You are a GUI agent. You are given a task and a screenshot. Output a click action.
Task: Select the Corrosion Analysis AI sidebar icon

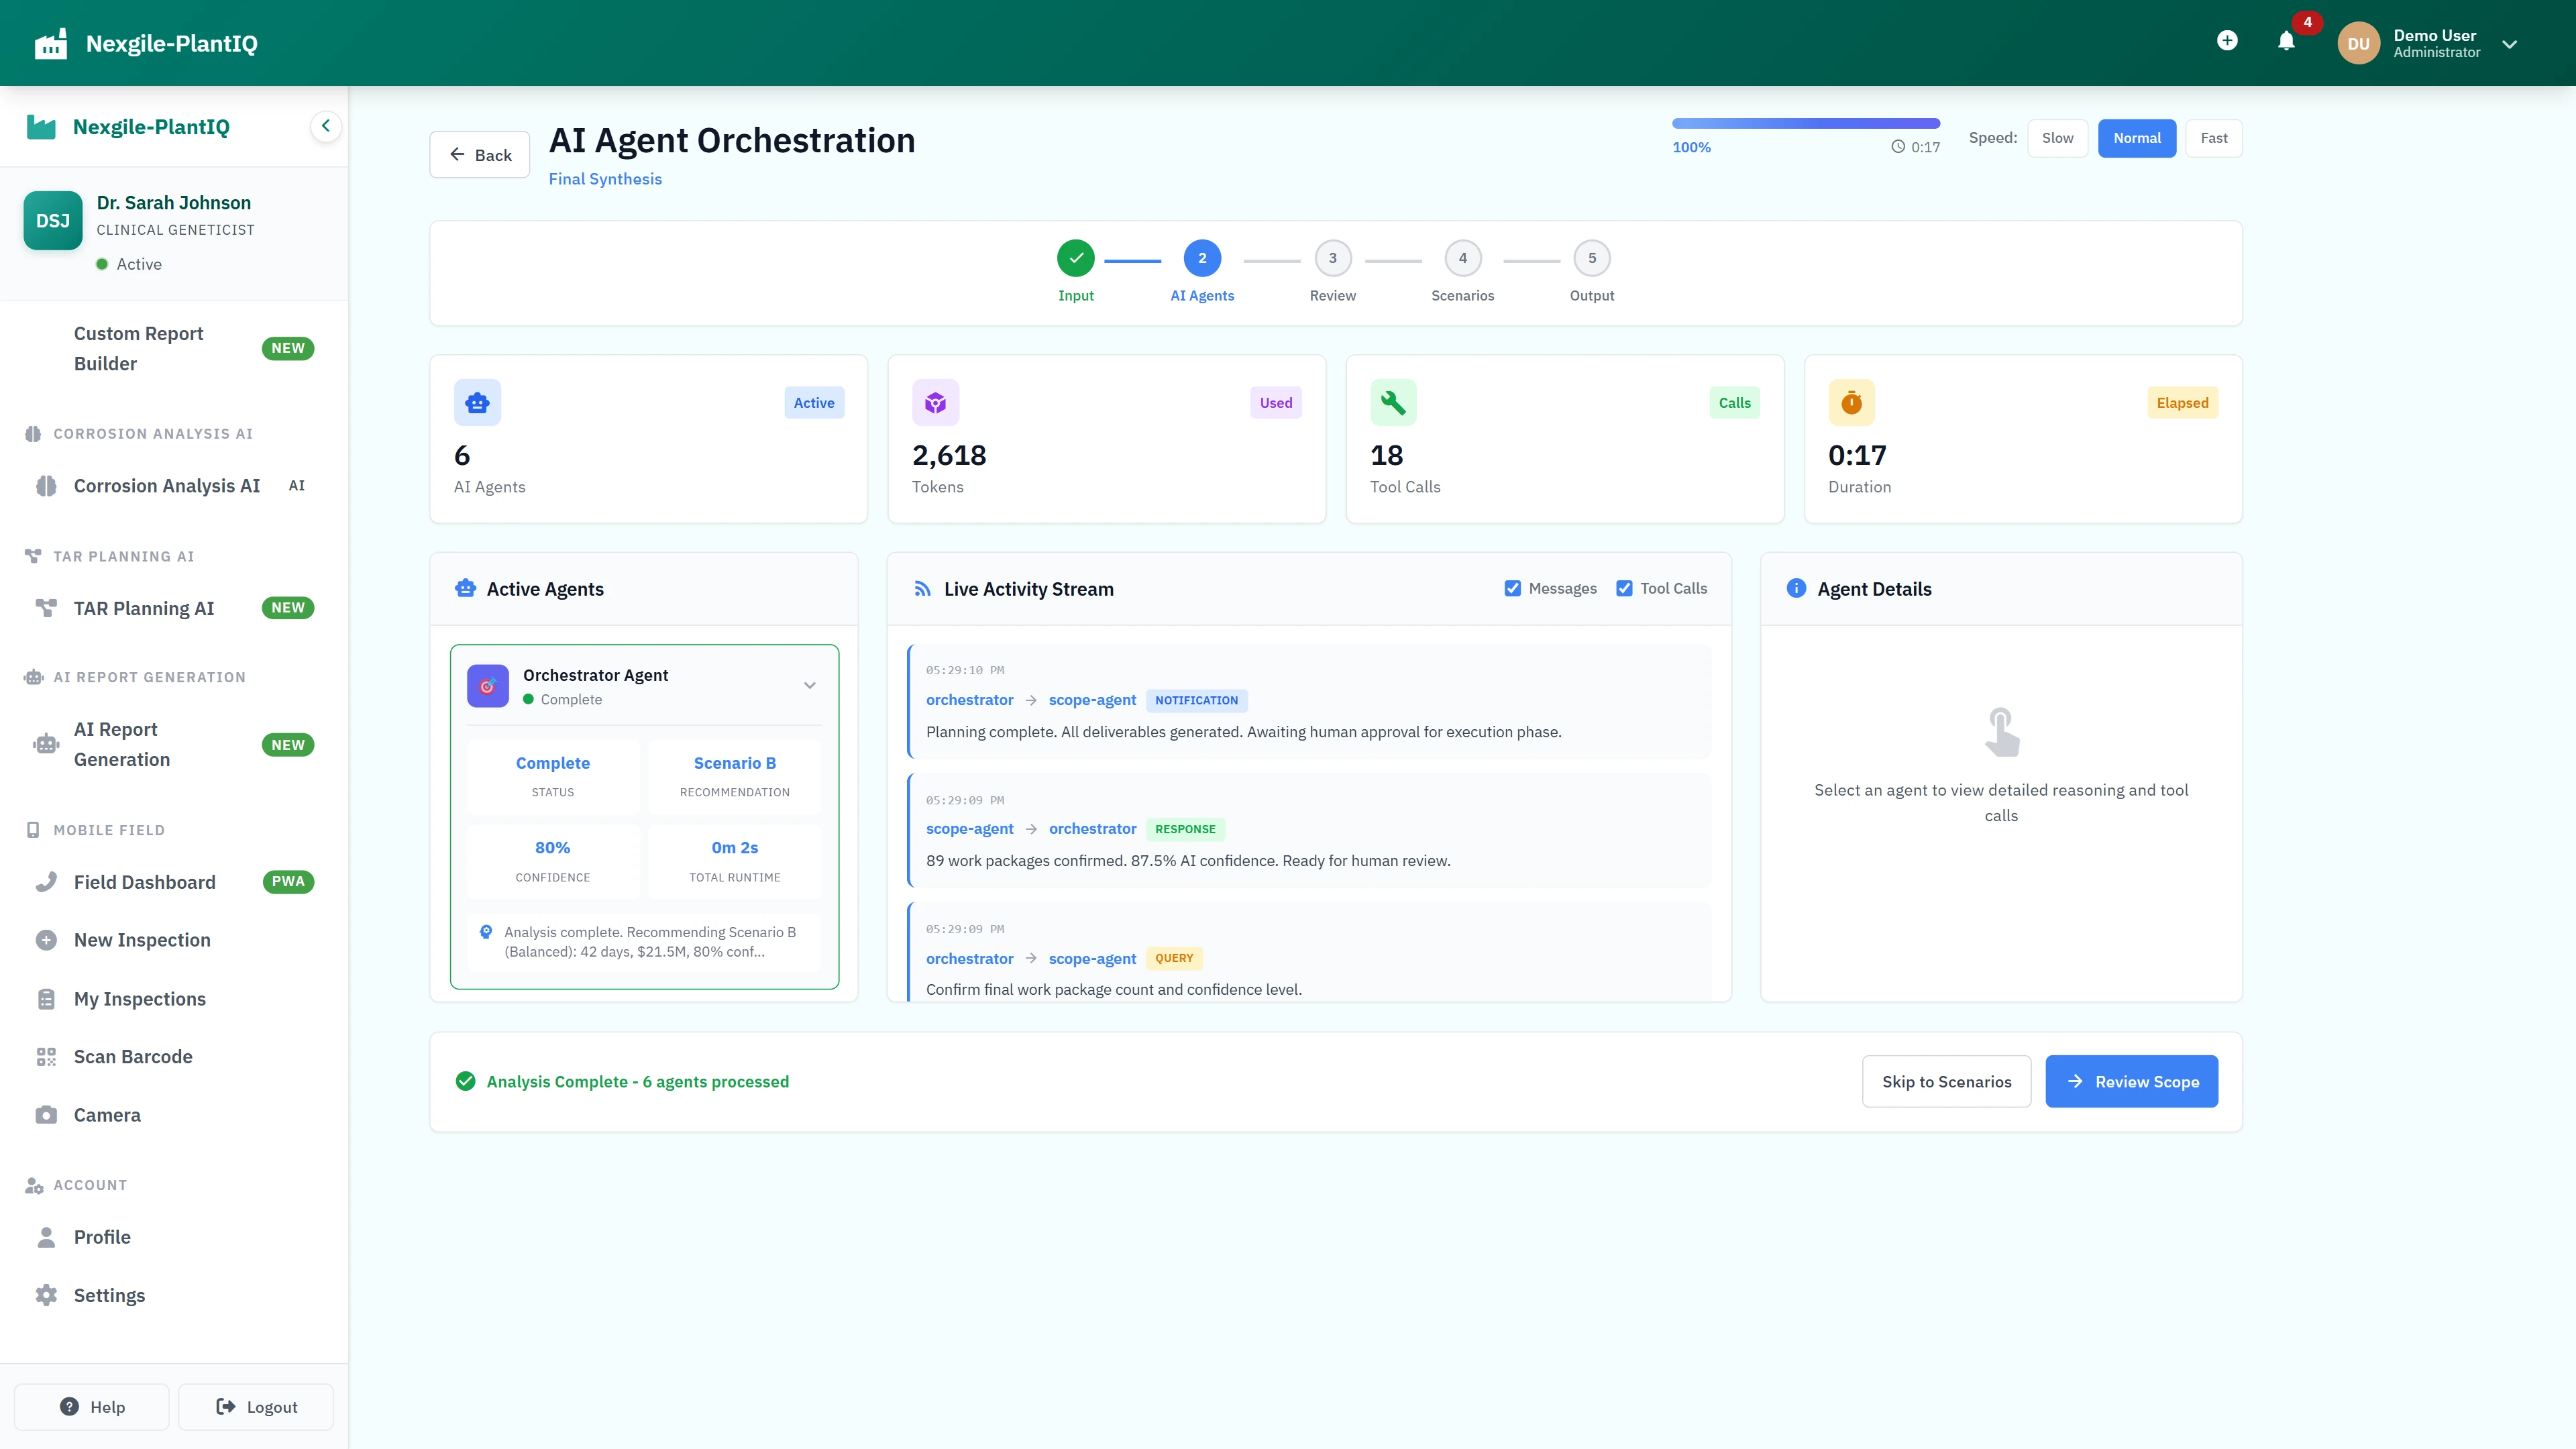[x=47, y=486]
